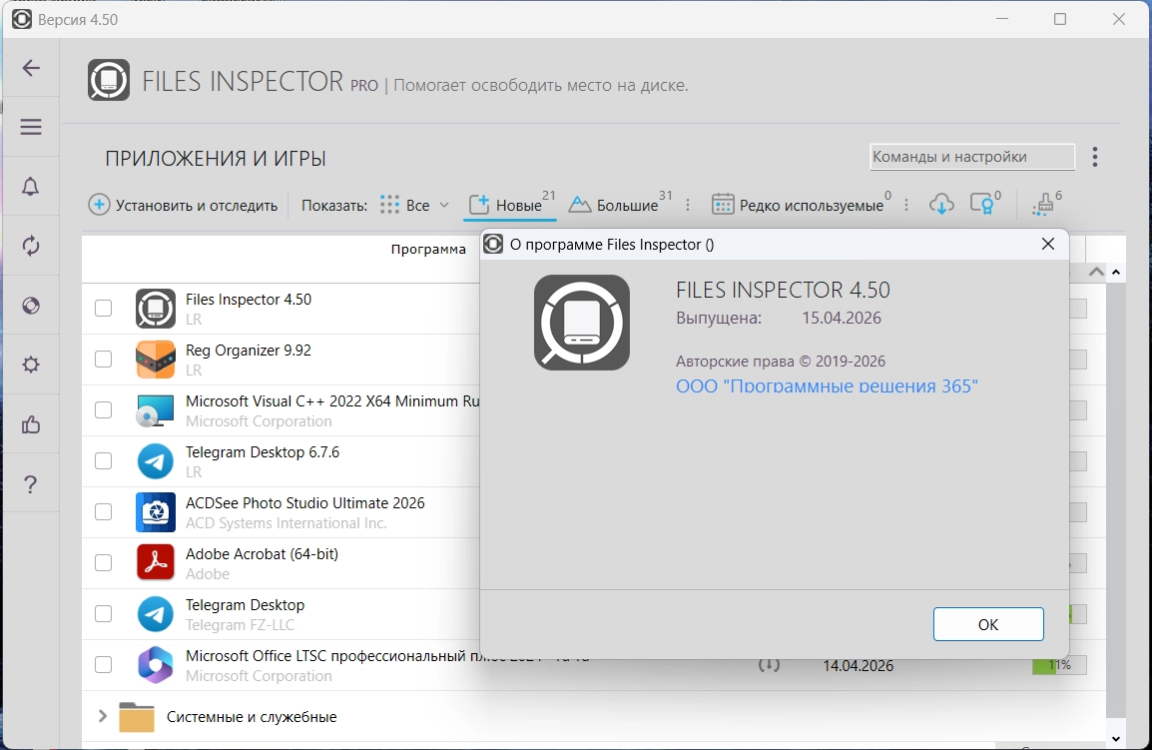Open options dots after Редко используемые
This screenshot has height=750, width=1152.
pyautogui.click(x=906, y=205)
